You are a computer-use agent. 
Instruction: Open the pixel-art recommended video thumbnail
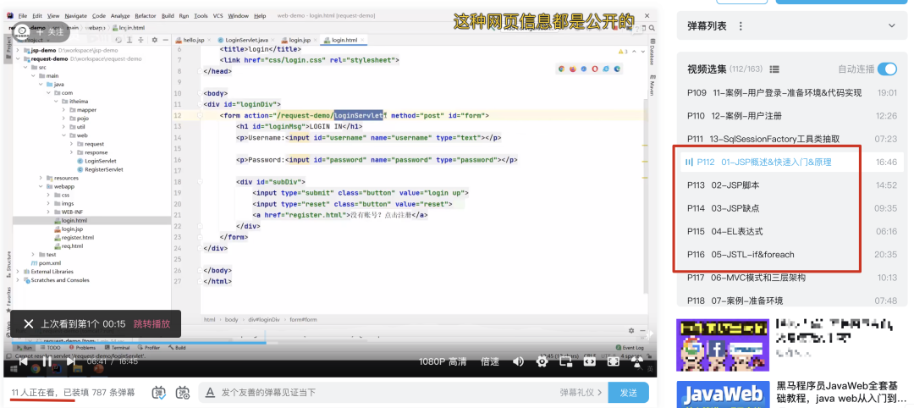point(722,345)
